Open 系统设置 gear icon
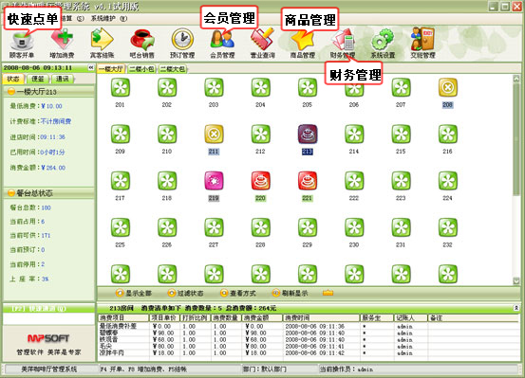525x378 pixels. (x=383, y=44)
